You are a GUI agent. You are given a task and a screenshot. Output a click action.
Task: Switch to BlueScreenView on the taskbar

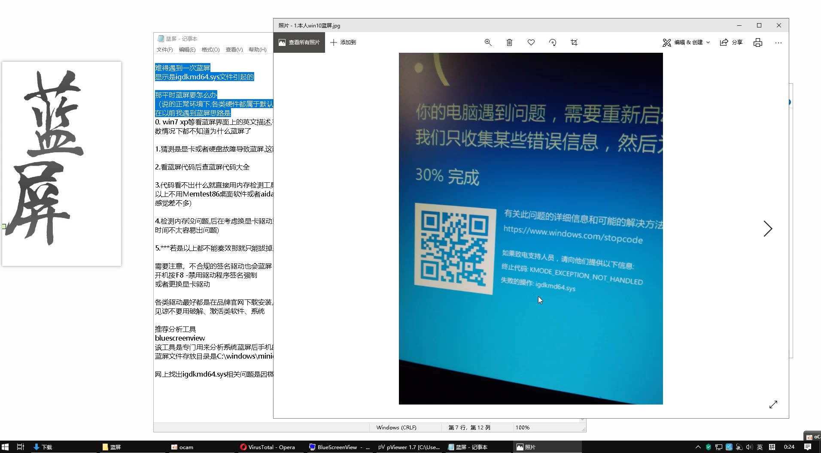tap(339, 447)
